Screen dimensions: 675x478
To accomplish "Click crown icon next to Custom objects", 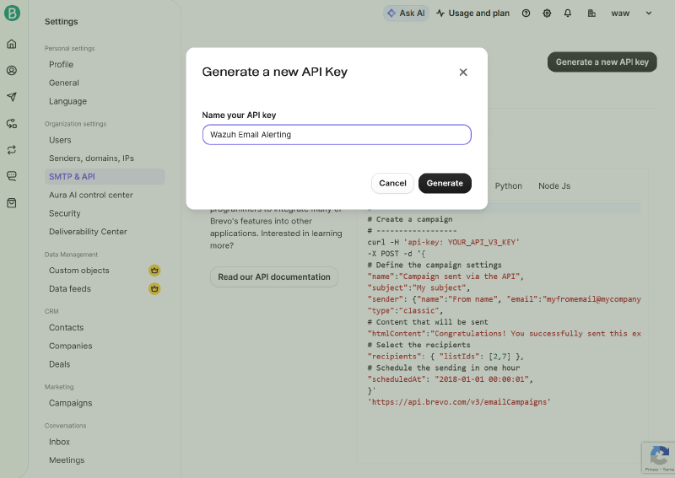I will pos(154,271).
